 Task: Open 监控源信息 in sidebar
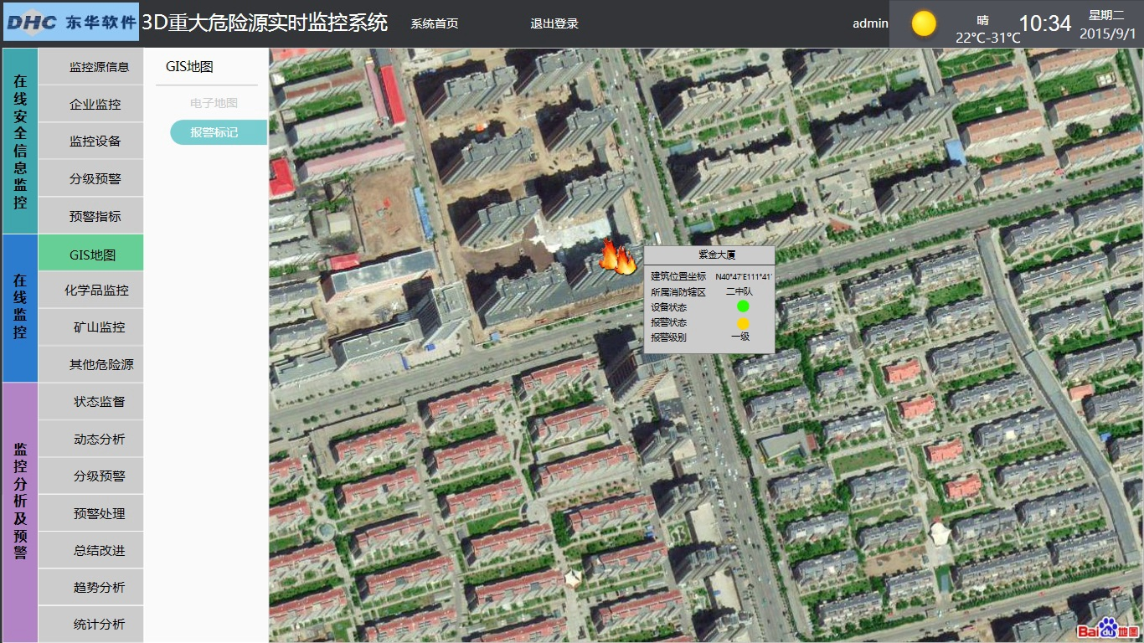click(99, 67)
